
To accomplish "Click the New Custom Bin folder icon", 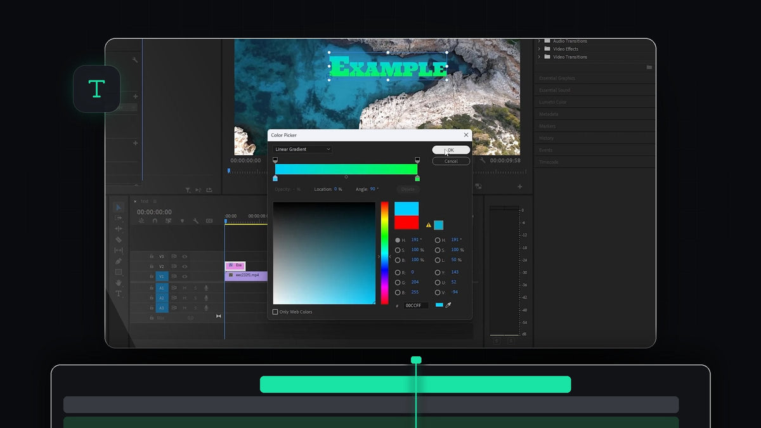I will coord(649,67).
